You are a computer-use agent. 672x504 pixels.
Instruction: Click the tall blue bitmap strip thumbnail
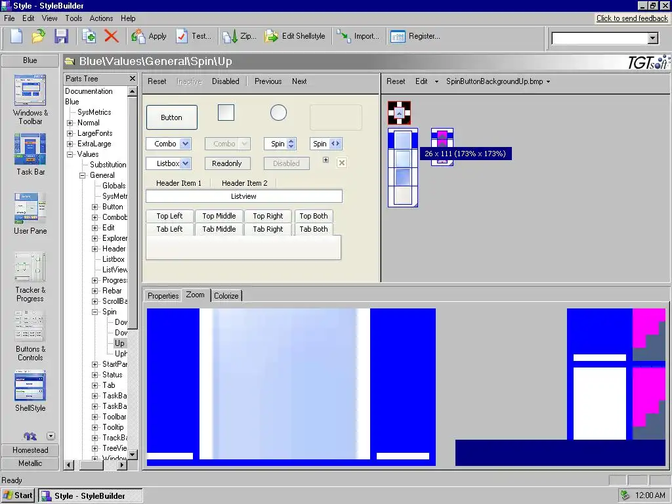(403, 167)
